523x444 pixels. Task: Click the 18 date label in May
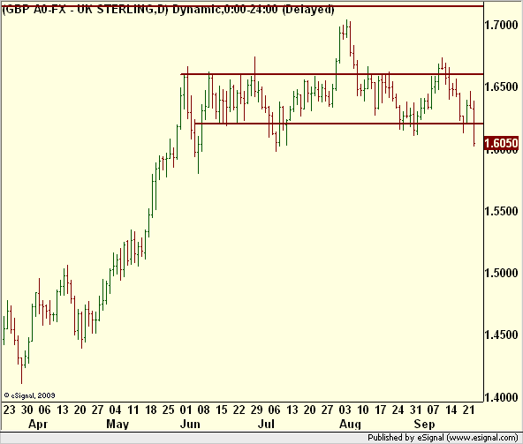(151, 410)
